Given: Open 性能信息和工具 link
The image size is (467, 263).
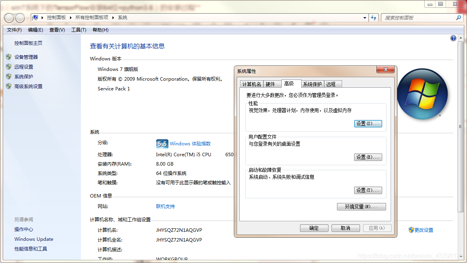Looking at the screenshot, I should coord(31,249).
